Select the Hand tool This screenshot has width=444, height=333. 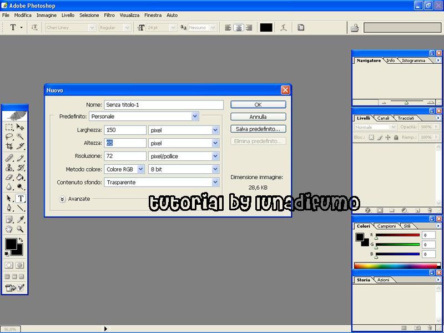[9, 229]
